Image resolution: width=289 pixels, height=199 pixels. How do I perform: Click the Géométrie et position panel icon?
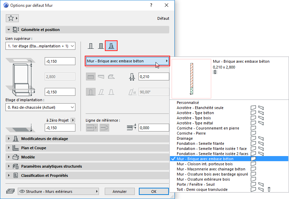coord(16,30)
